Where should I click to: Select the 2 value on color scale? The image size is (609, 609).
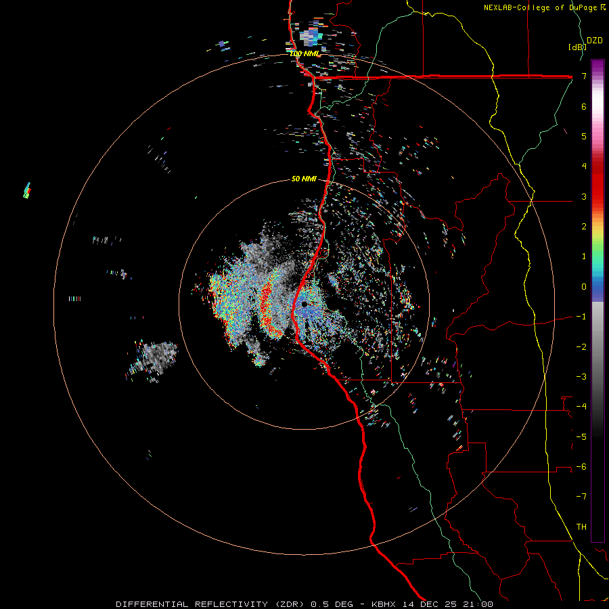pyautogui.click(x=584, y=227)
